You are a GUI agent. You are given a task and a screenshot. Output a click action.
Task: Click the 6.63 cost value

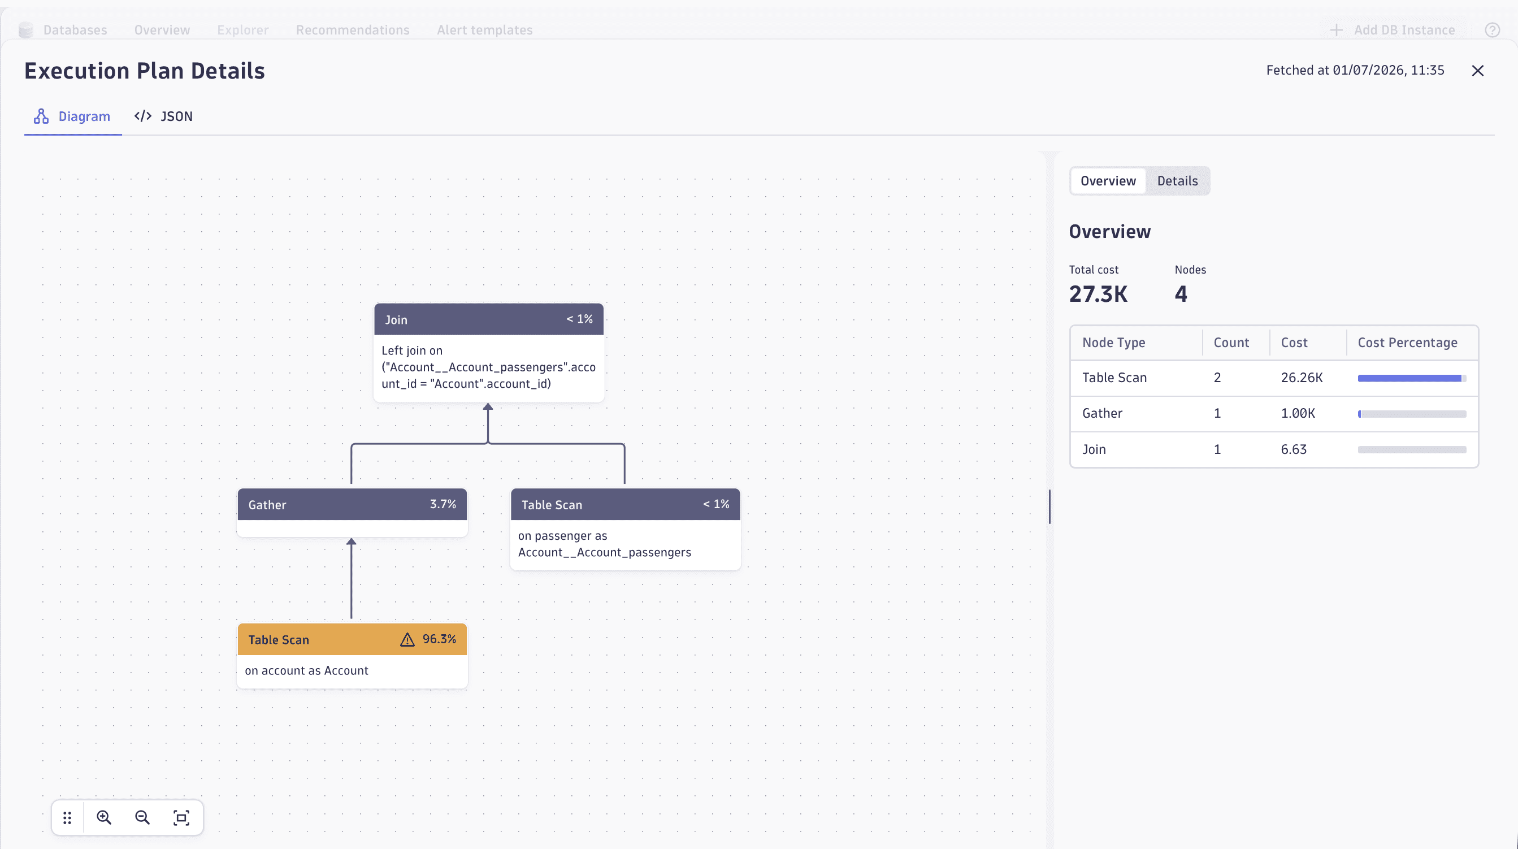1294,450
